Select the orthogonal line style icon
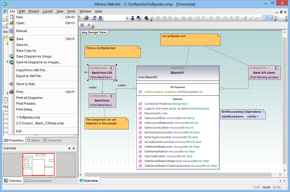 tap(245, 18)
